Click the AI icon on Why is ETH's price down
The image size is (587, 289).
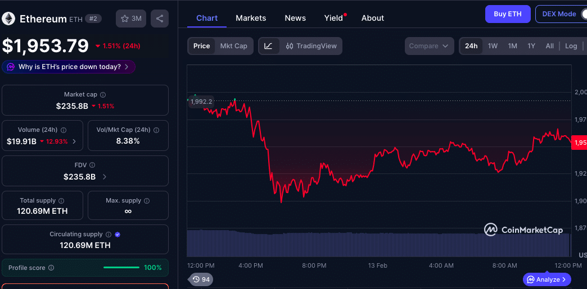click(11, 67)
